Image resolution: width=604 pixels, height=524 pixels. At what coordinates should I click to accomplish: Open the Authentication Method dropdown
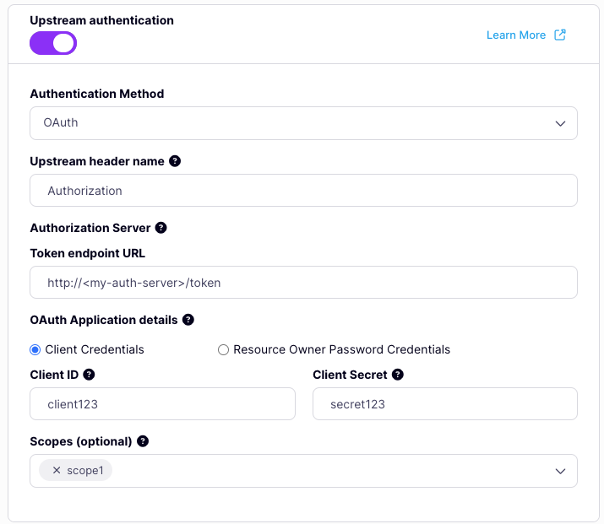[302, 123]
